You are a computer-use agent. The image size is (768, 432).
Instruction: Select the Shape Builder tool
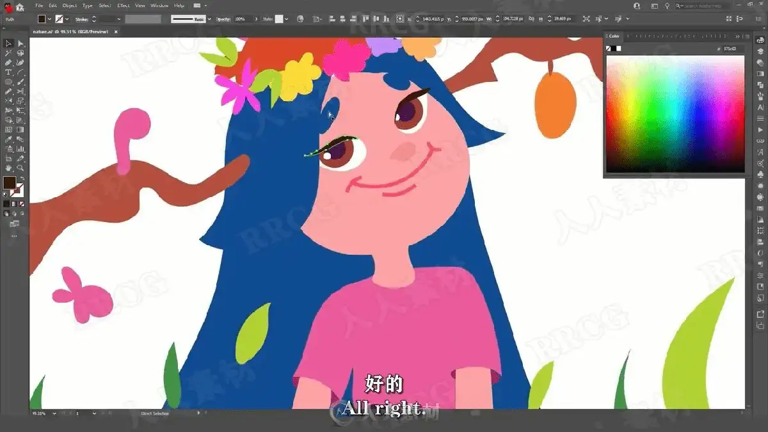pyautogui.click(x=9, y=120)
